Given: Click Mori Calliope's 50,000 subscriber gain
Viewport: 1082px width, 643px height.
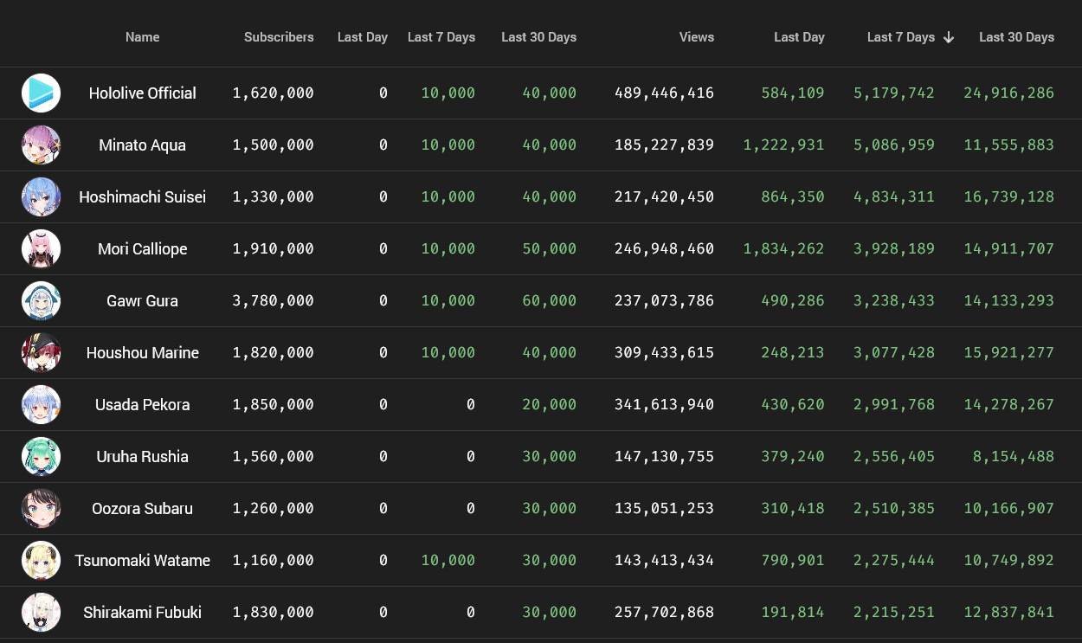Looking at the screenshot, I should click(550, 248).
